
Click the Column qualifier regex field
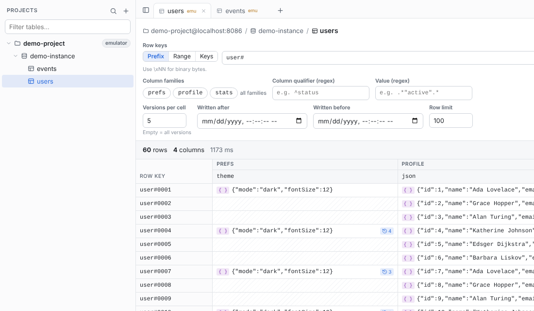321,93
